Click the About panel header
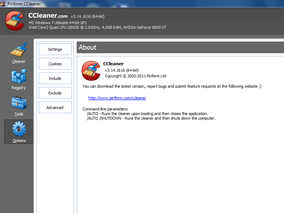 click(x=87, y=47)
